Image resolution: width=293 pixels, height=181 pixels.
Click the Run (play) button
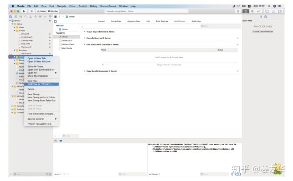coord(24,11)
